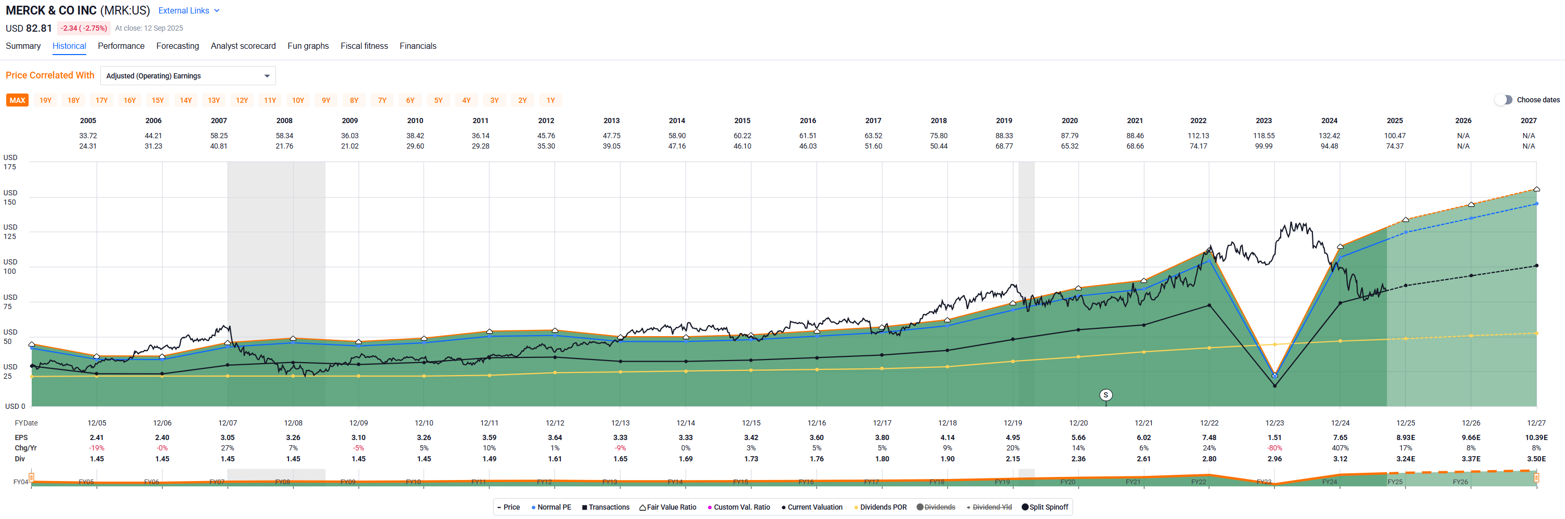Screen dimensions: 1565x519
Task: Click the Split Spinoff legend circle icon
Action: coord(1025,508)
